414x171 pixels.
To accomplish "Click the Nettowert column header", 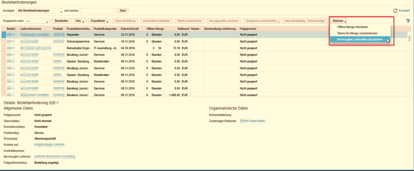I will [178, 28].
